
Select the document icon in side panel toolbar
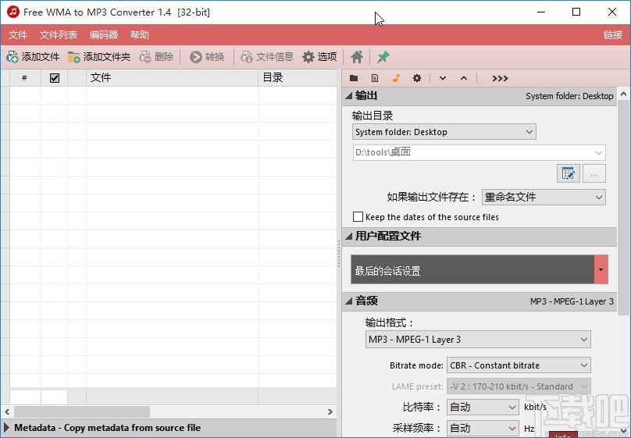(x=375, y=78)
